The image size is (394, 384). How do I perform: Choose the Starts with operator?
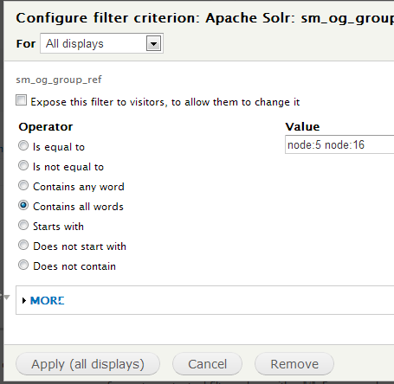[23, 225]
